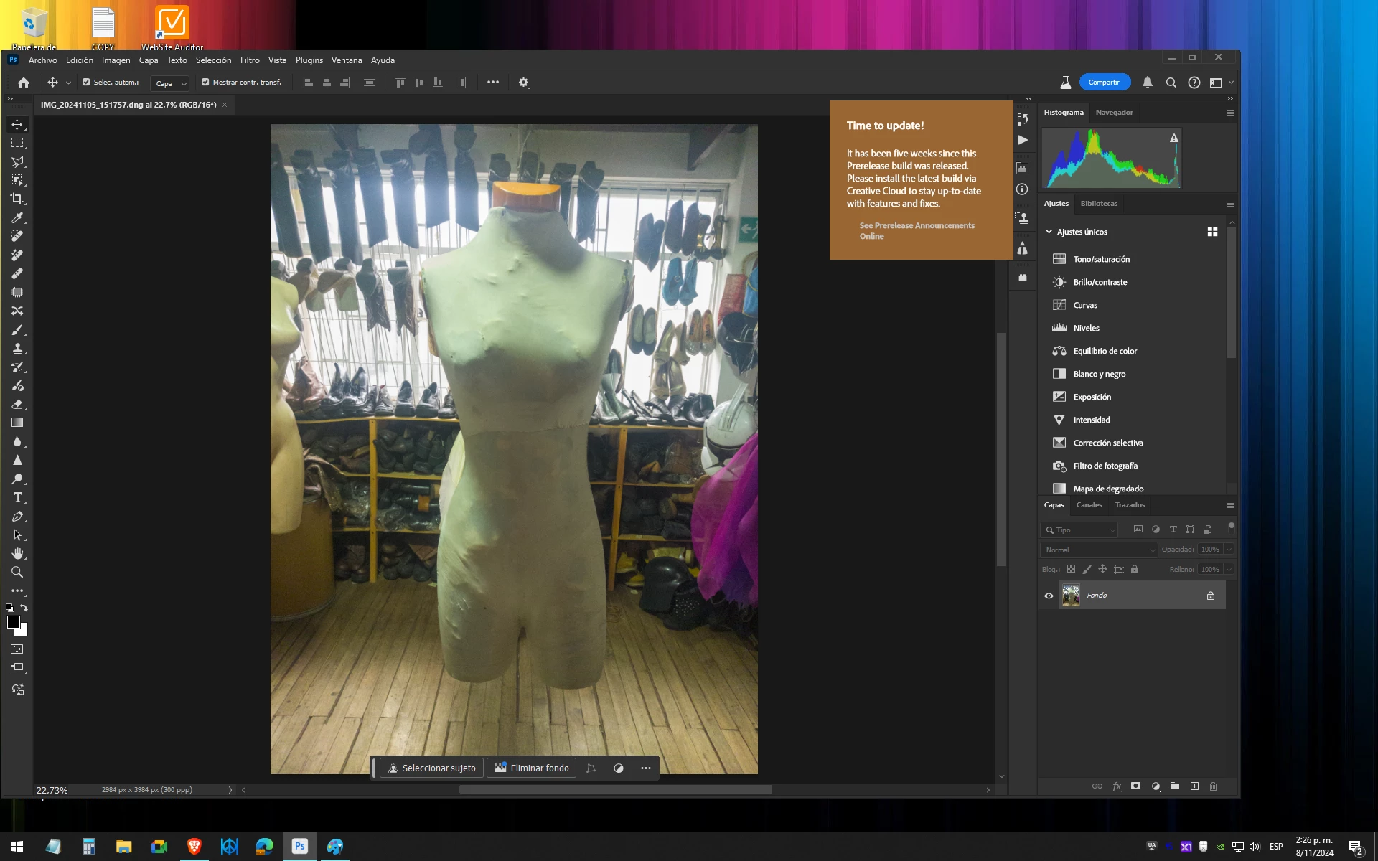Select the Eyedropper tool
1378x861 pixels.
click(x=17, y=217)
